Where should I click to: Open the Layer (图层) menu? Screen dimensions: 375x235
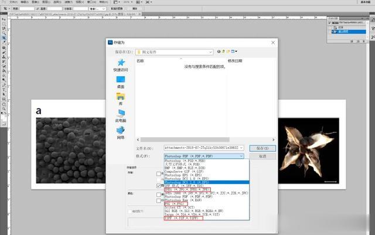pos(46,2)
